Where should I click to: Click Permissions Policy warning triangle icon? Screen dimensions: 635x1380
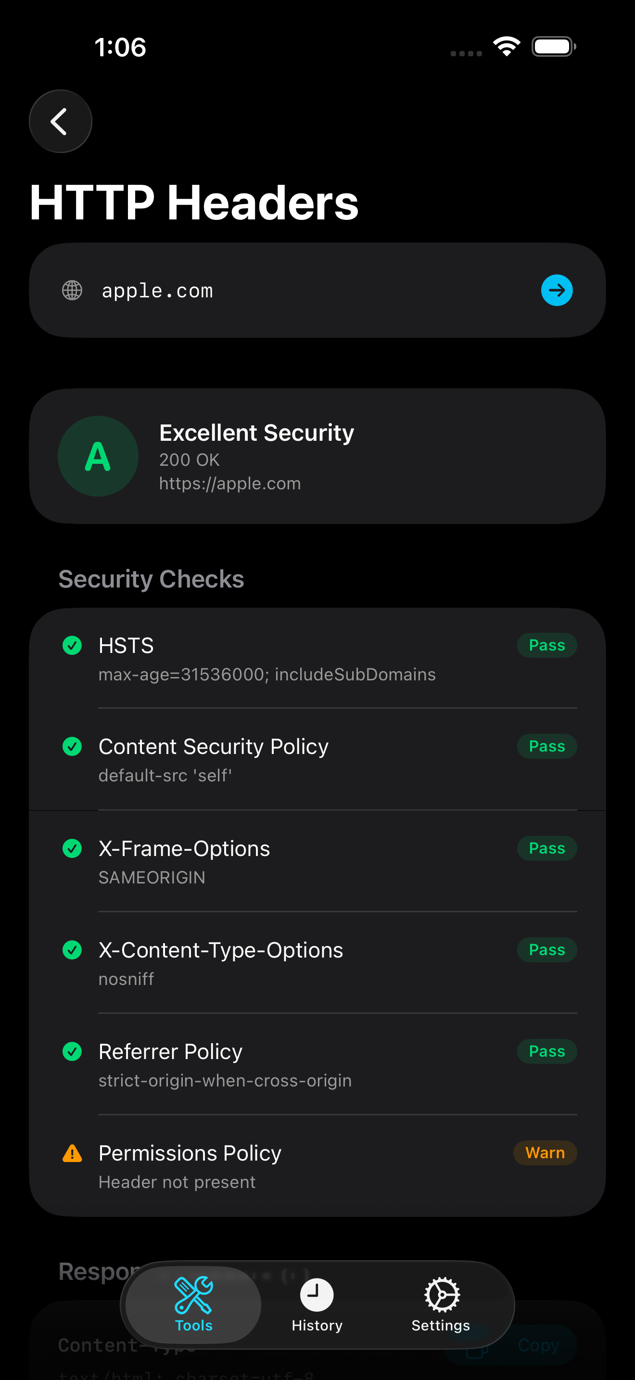point(72,1153)
